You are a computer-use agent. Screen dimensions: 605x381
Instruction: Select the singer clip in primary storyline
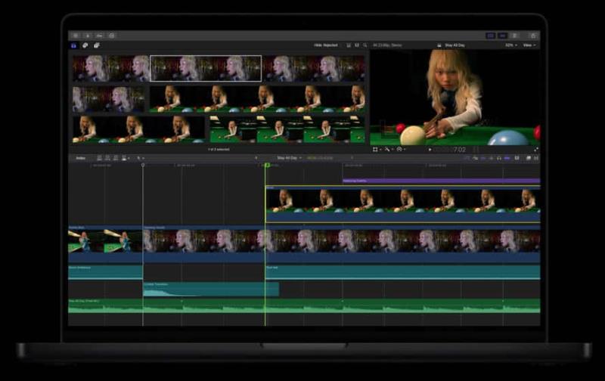342,244
